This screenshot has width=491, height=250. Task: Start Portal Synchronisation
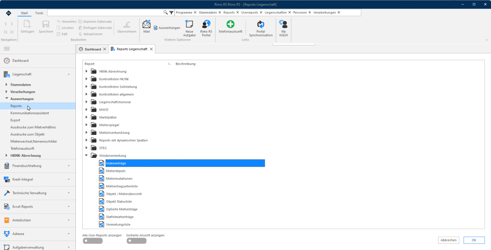[261, 28]
